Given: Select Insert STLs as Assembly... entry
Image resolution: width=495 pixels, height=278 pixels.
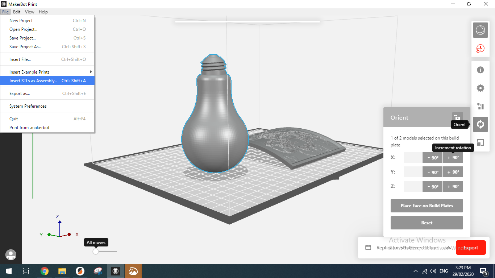Looking at the screenshot, I should pos(47,81).
